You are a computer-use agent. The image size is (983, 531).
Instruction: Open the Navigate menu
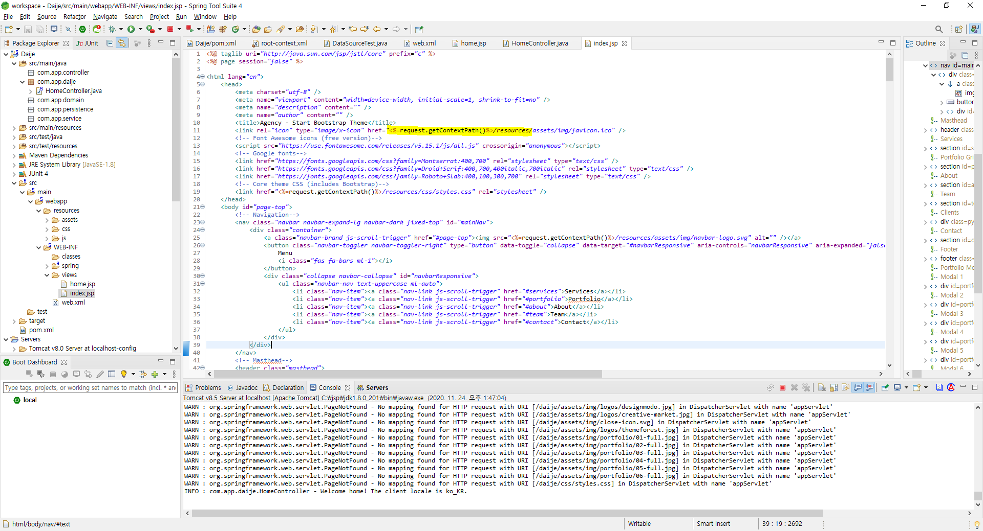pos(105,17)
